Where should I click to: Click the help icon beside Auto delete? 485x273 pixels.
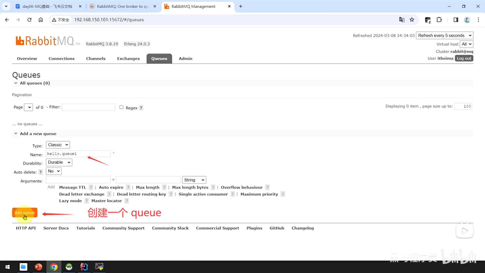coord(40,172)
